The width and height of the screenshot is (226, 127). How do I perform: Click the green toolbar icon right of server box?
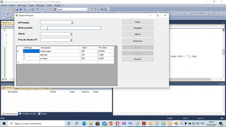pos(102,10)
